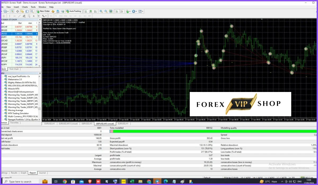Select Mighty Makers EA MT4 No DLL
318x185 pixels.
coord(22,82)
